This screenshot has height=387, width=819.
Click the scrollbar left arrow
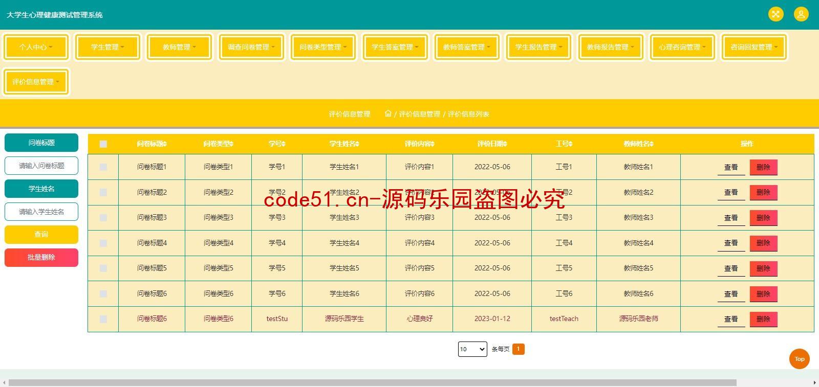pos(4,383)
